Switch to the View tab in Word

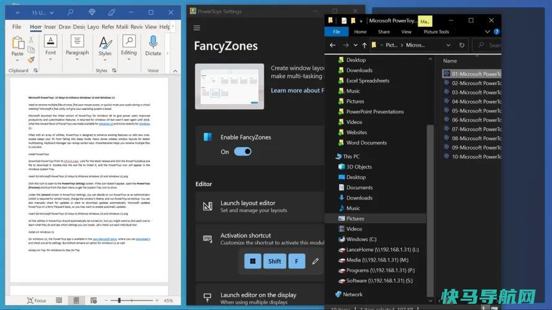[x=151, y=27]
